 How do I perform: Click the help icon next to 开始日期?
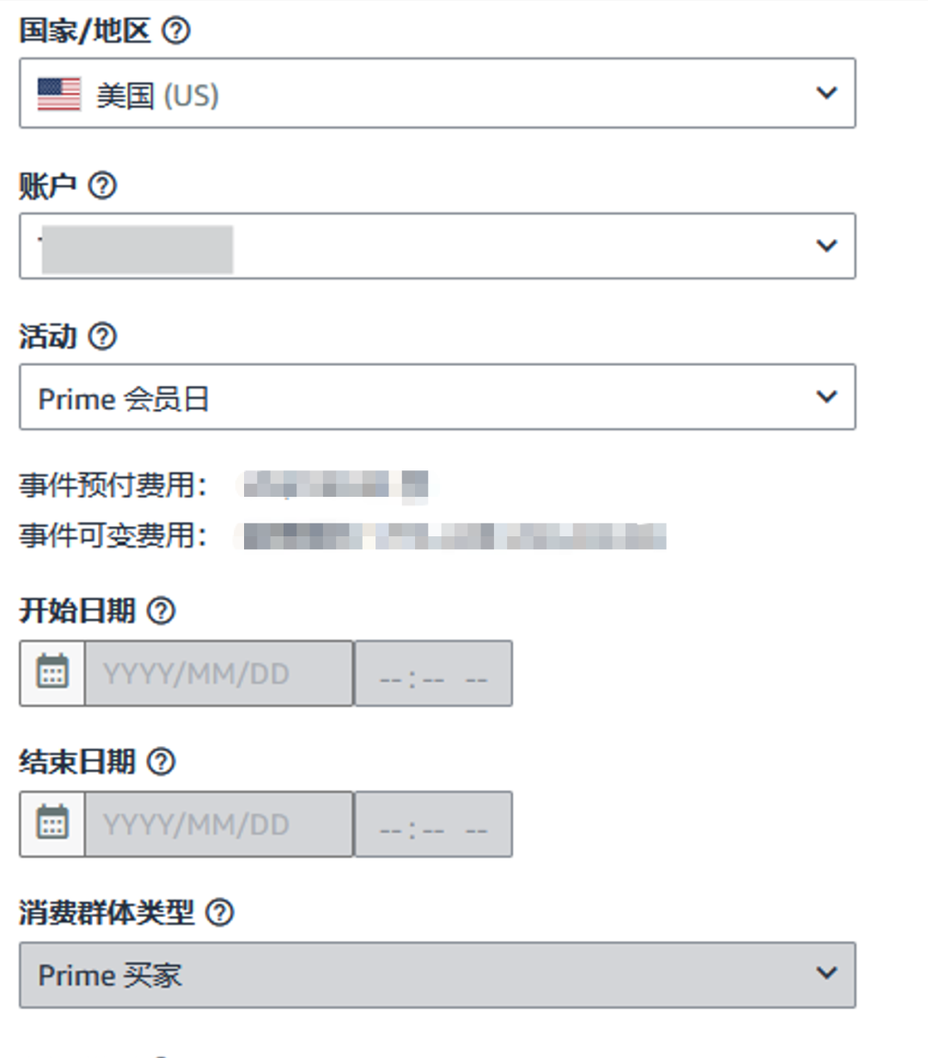click(160, 610)
